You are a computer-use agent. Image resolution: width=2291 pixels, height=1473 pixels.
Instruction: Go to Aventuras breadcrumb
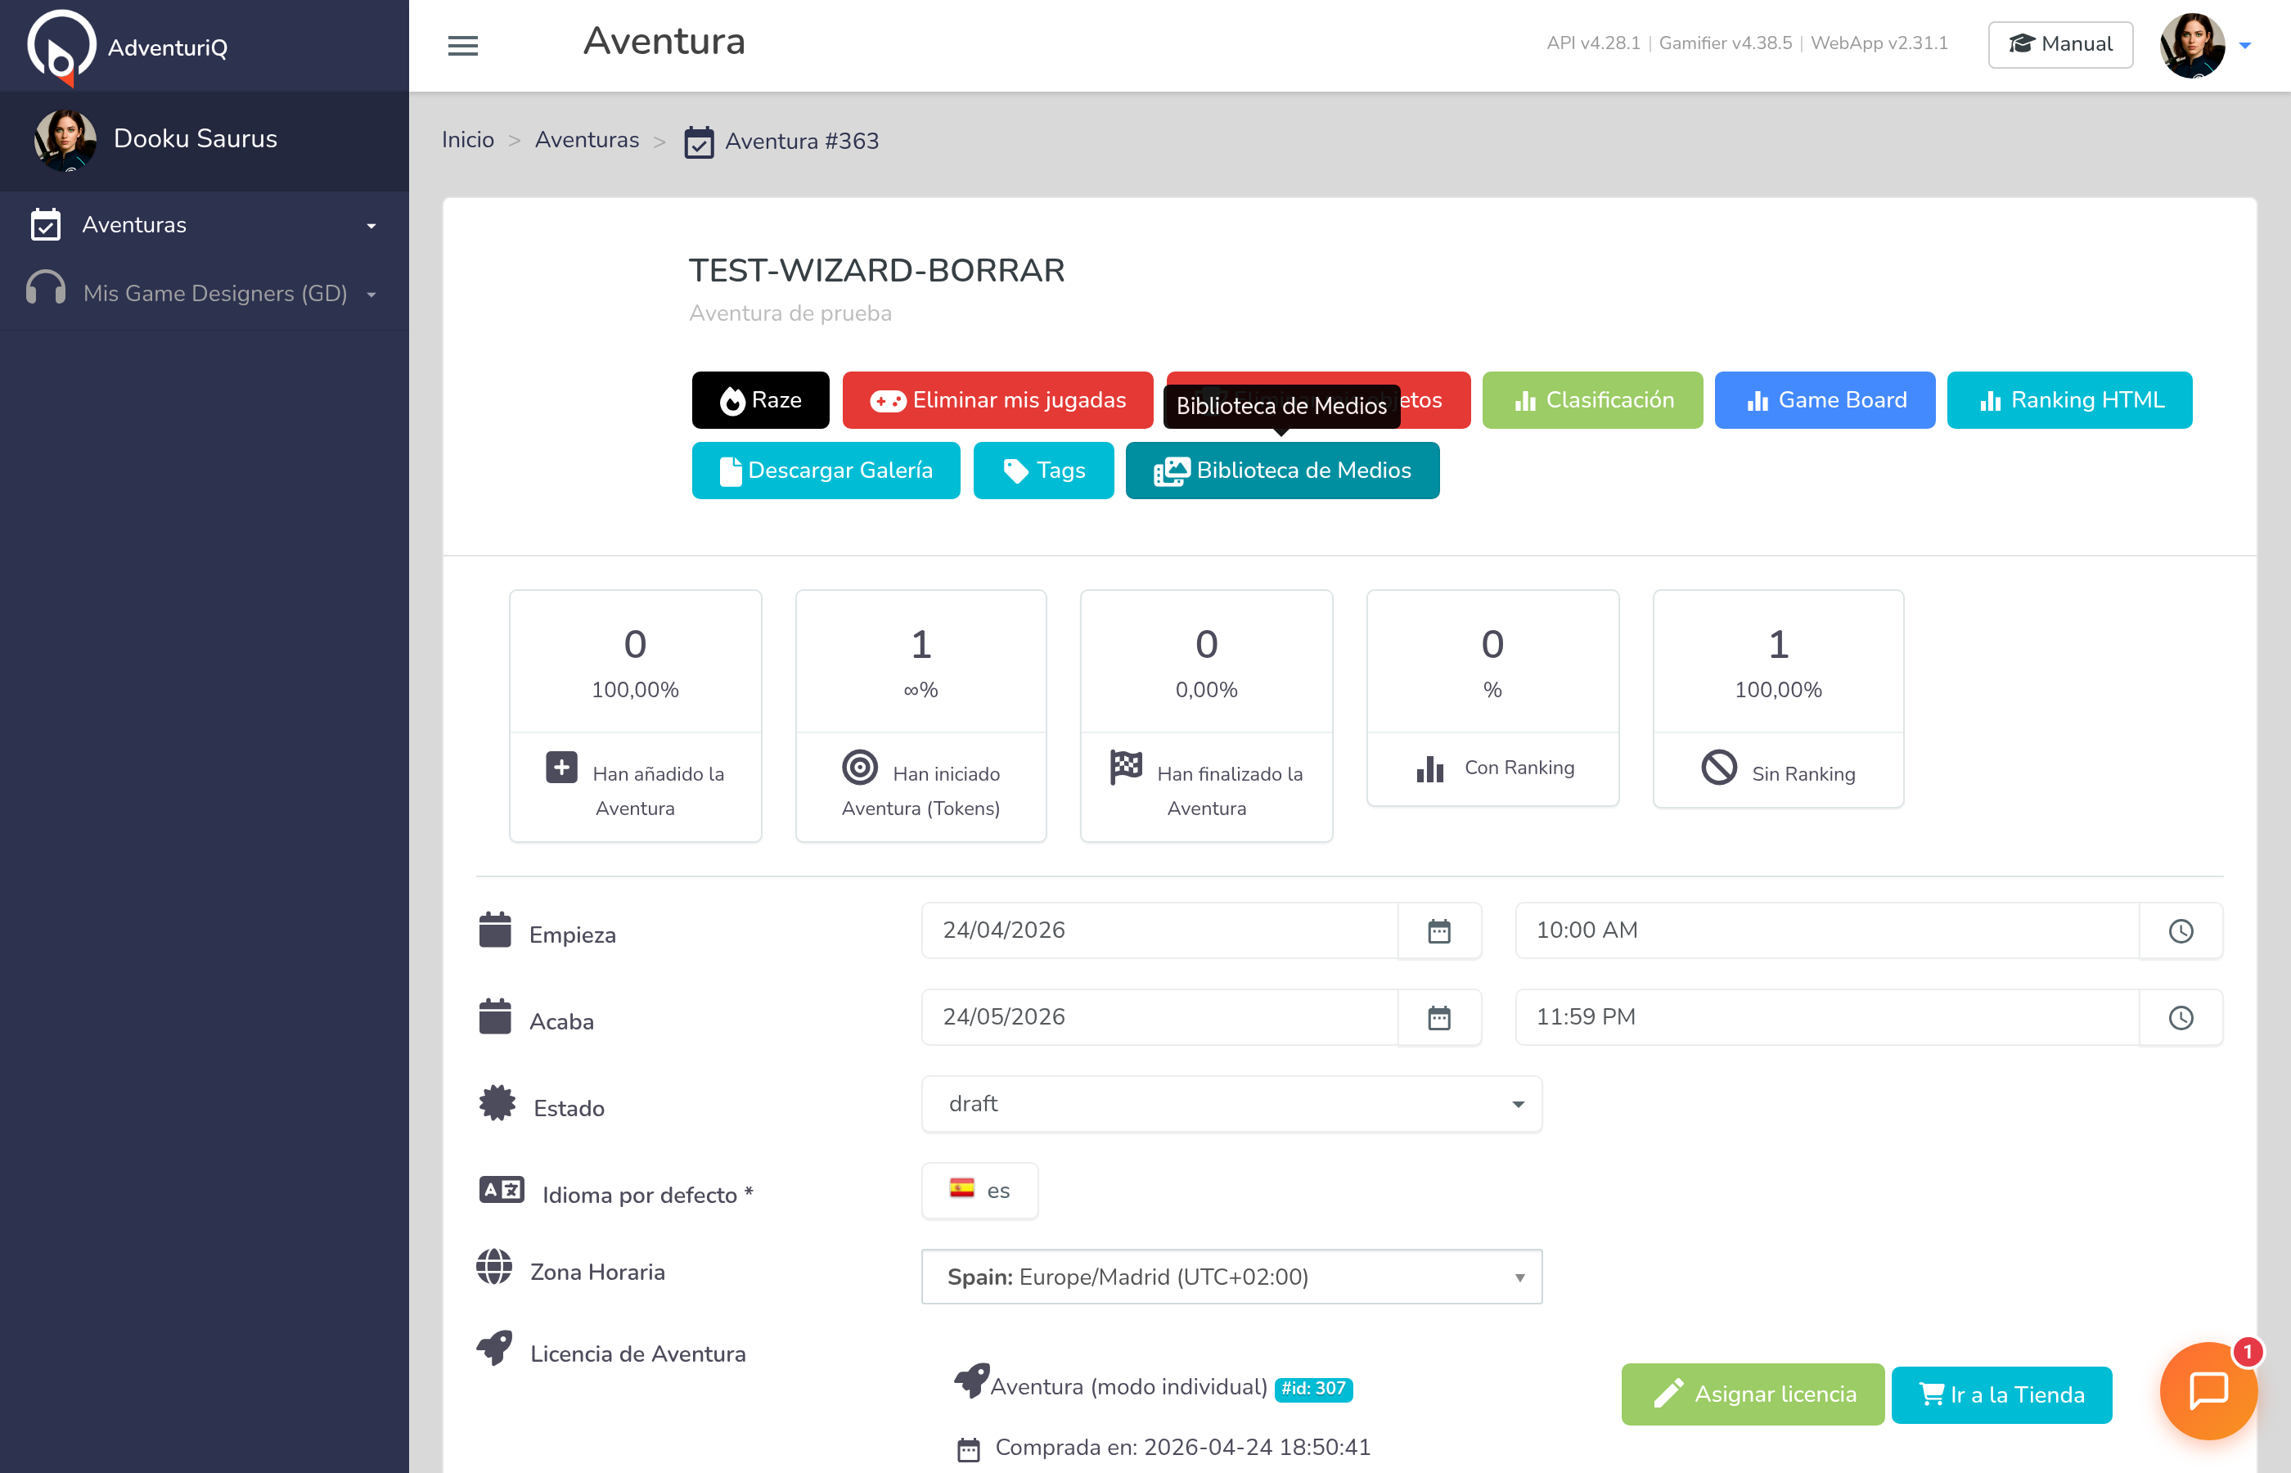pyautogui.click(x=586, y=140)
